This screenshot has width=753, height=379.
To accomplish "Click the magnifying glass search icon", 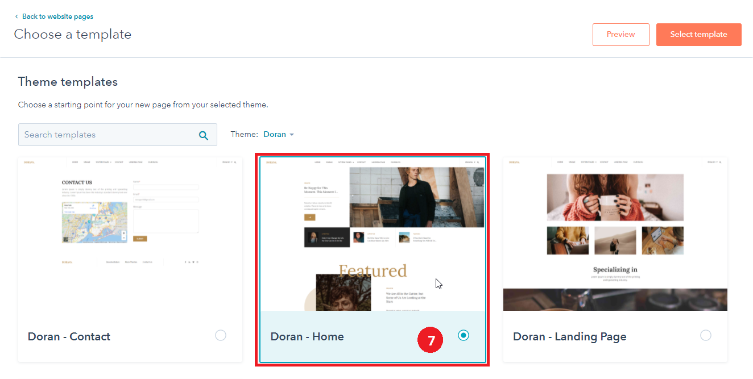I will click(x=203, y=135).
